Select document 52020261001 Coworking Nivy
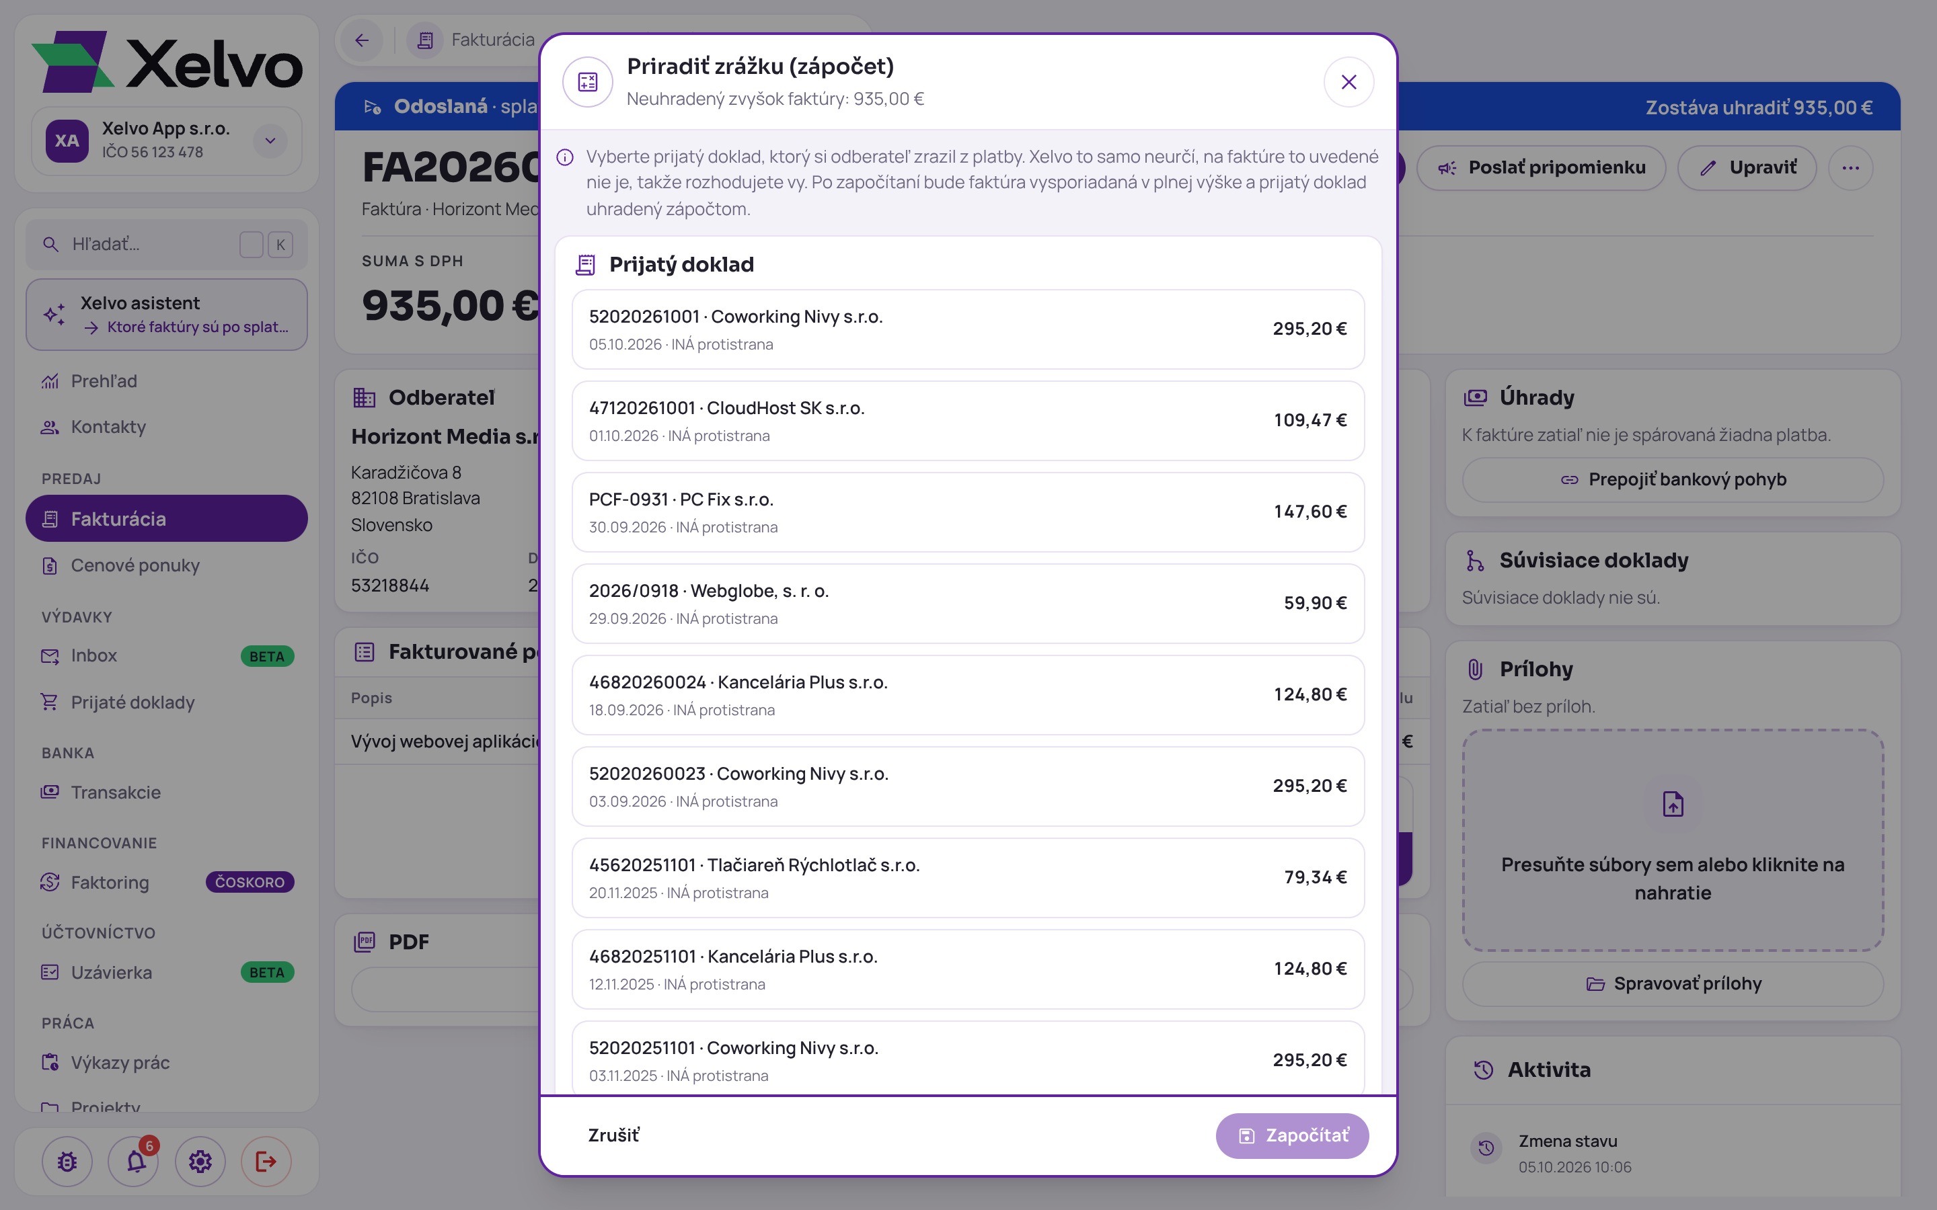Image resolution: width=1937 pixels, height=1210 pixels. (968, 329)
